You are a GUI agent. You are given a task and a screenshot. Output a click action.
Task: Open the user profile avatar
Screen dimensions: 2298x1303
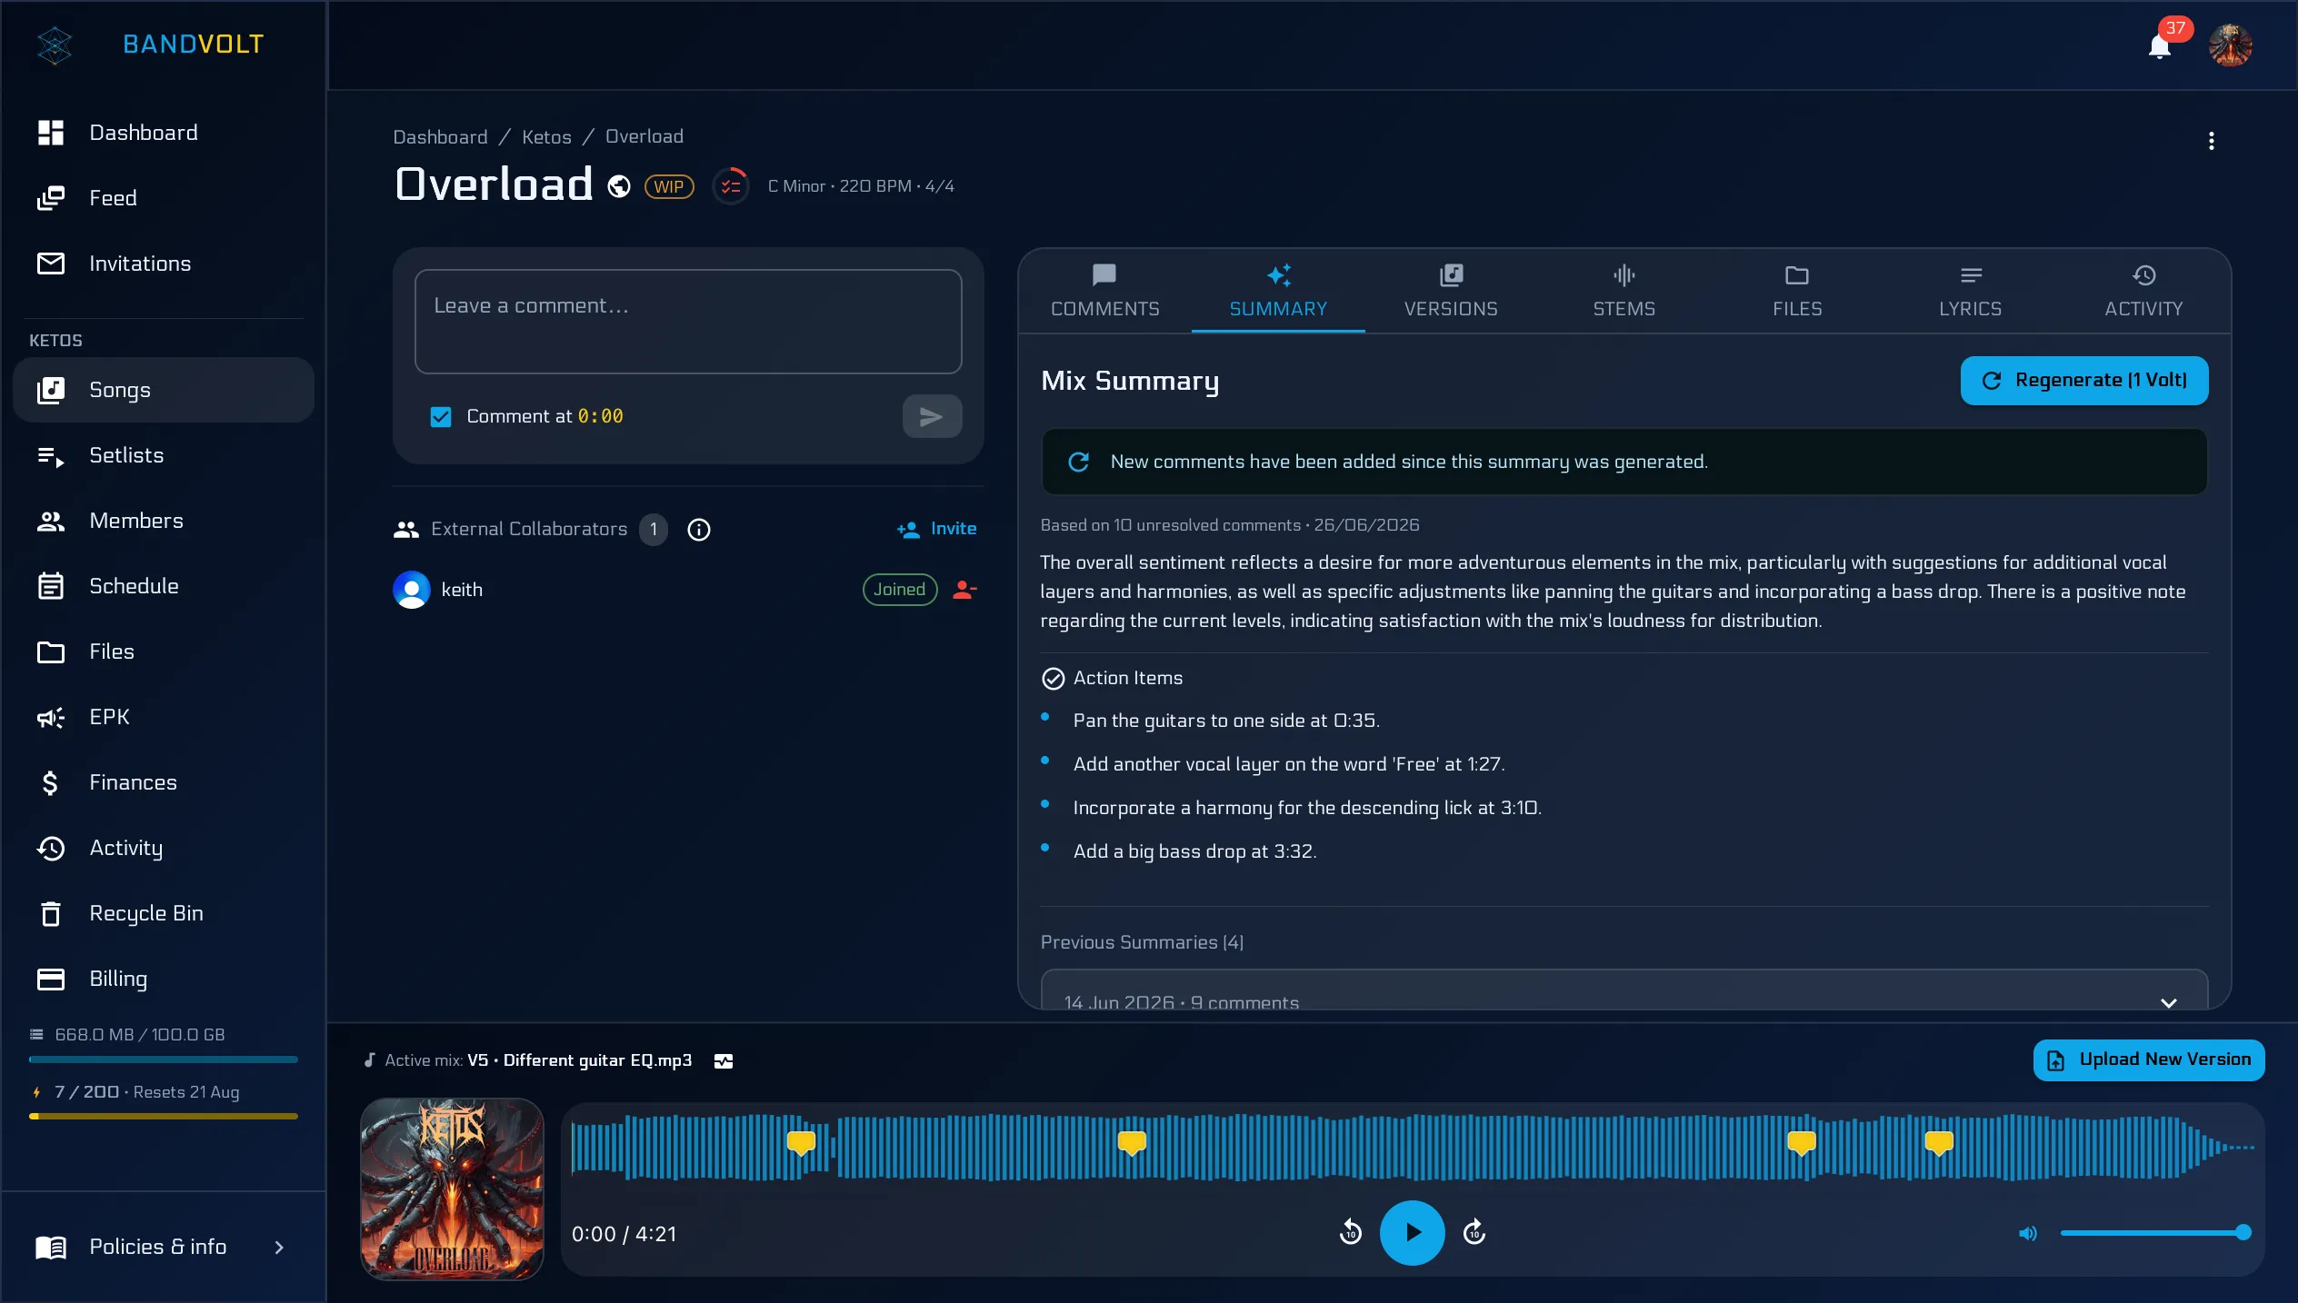click(2231, 45)
